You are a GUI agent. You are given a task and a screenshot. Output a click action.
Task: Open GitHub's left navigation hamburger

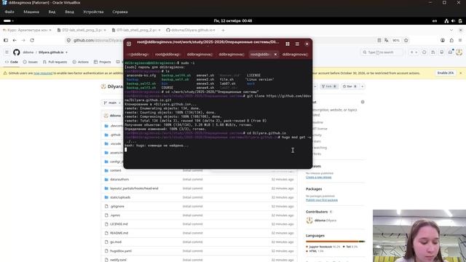pos(7,52)
